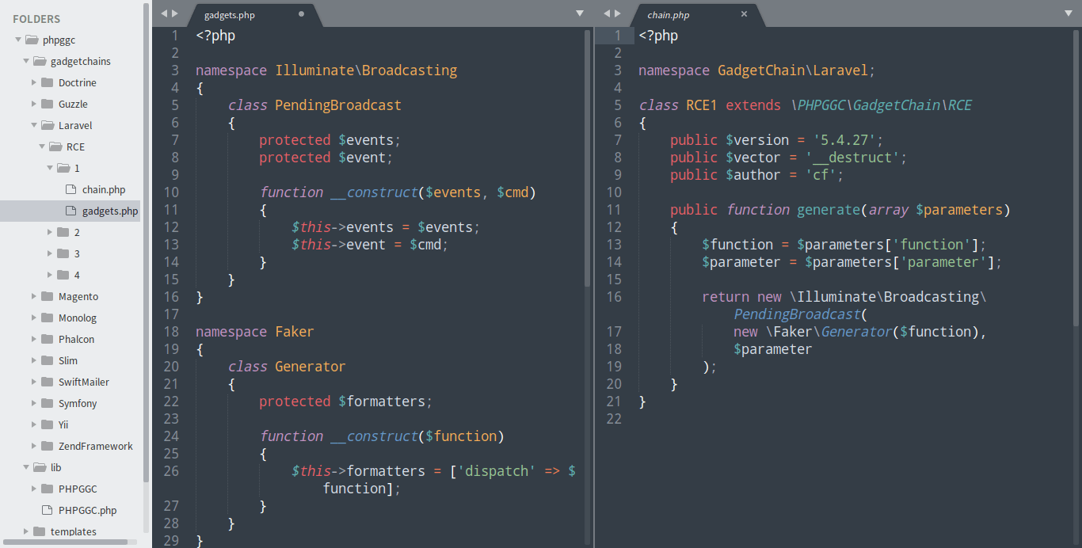Click the sidebar vertical scrollbar
The image size is (1082, 548).
pos(146,242)
